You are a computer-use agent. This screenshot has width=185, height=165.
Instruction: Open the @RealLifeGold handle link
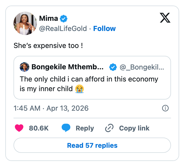63,28
